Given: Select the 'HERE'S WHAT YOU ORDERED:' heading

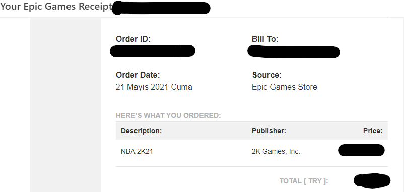Looking at the screenshot, I should [x=168, y=115].
